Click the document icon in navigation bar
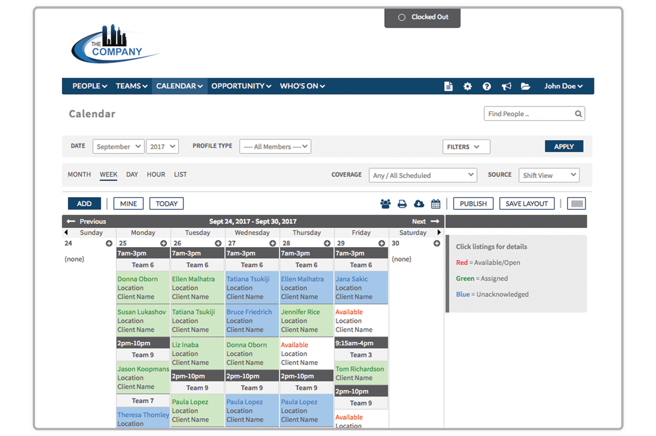Screen dimensions: 656x436 coord(448,86)
